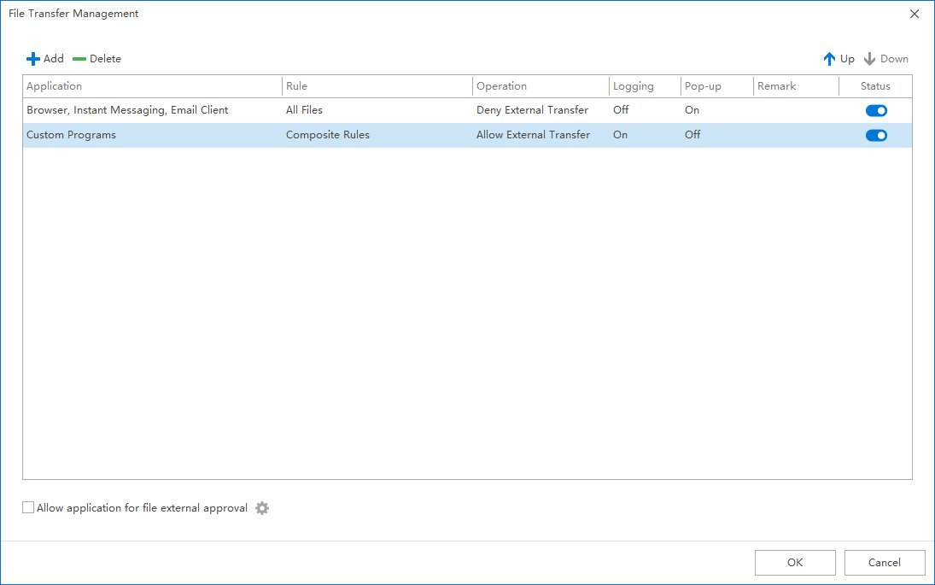Viewport: 935px width, 585px height.
Task: Toggle status switch for Browser rule
Action: (876, 110)
